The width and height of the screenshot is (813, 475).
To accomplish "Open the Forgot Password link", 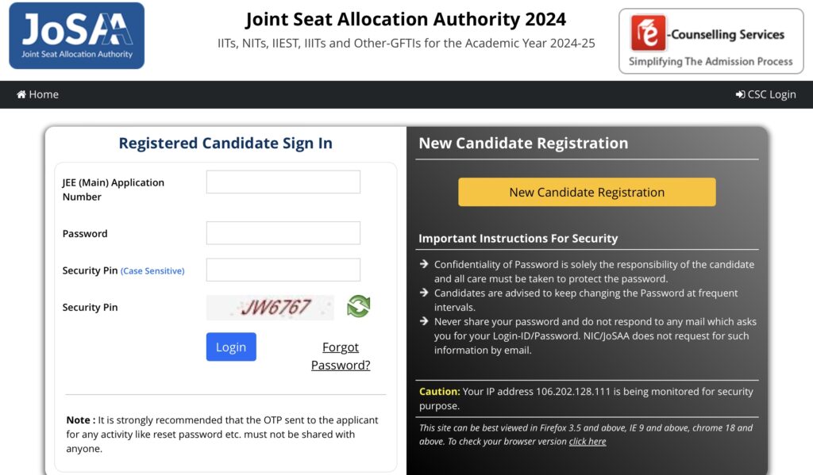I will point(341,356).
